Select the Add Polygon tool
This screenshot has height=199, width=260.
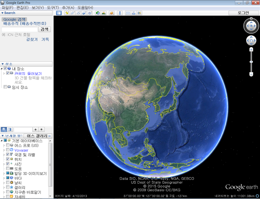73,13
